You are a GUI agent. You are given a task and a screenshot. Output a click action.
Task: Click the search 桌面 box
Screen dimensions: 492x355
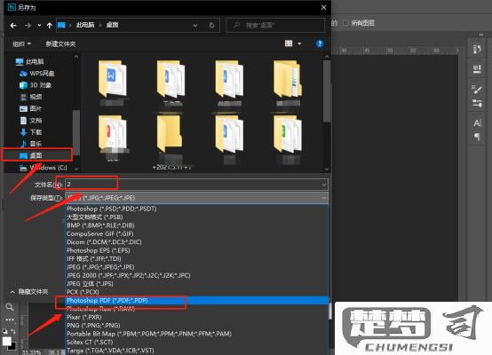[x=275, y=26]
